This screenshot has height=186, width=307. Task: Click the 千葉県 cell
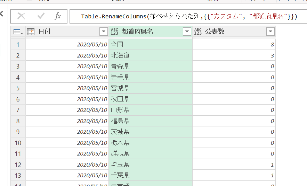[x=151, y=176]
